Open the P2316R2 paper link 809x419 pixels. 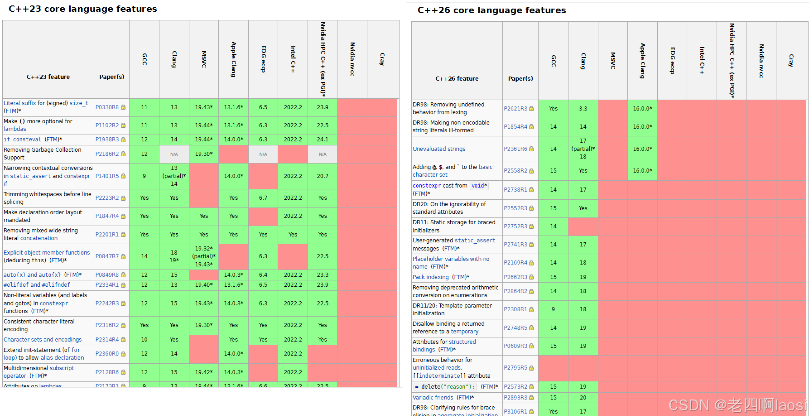(107, 325)
